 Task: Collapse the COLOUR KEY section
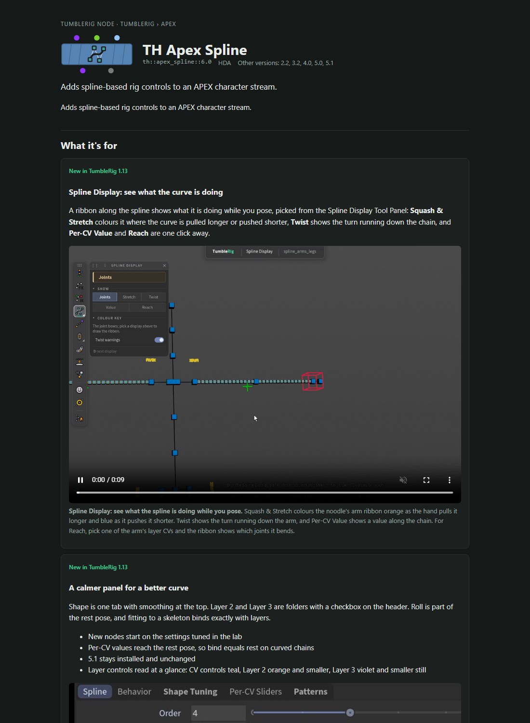(x=94, y=318)
